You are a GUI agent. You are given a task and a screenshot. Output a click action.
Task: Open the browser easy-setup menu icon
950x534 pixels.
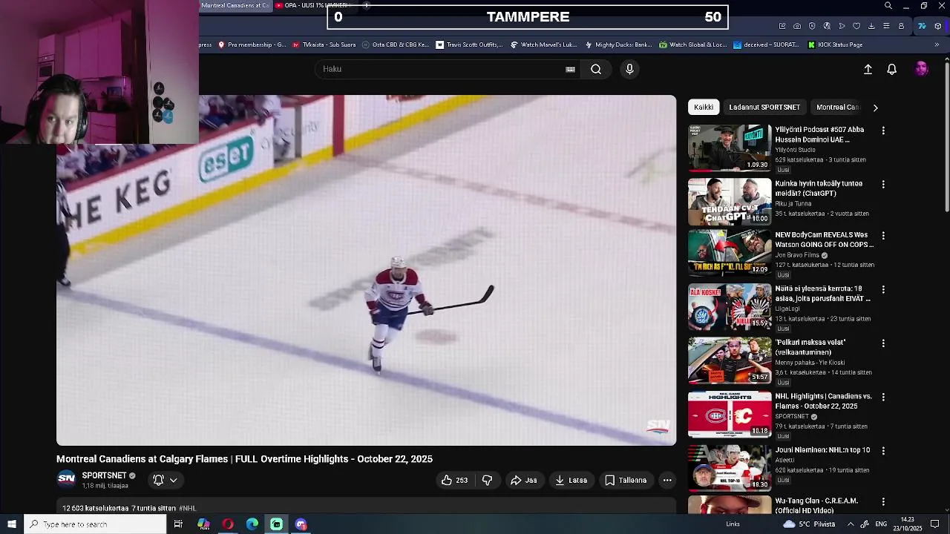coord(886,26)
